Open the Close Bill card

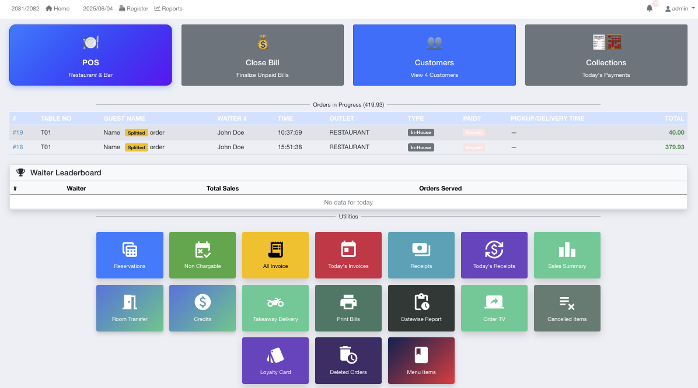coord(262,55)
